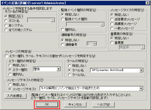Click the ^AP:Symantec AntiVirus$ label field
Viewport: 151px width, 110px height.
click(115, 70)
